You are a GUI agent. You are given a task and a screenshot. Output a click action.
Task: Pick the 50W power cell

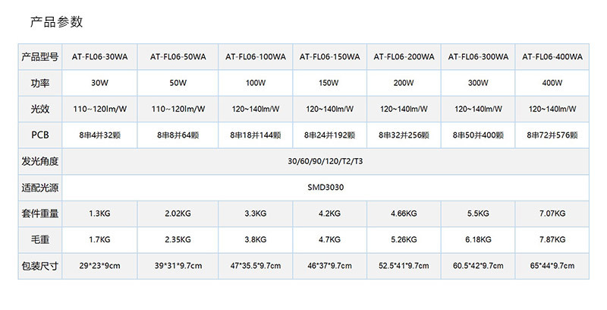178,83
